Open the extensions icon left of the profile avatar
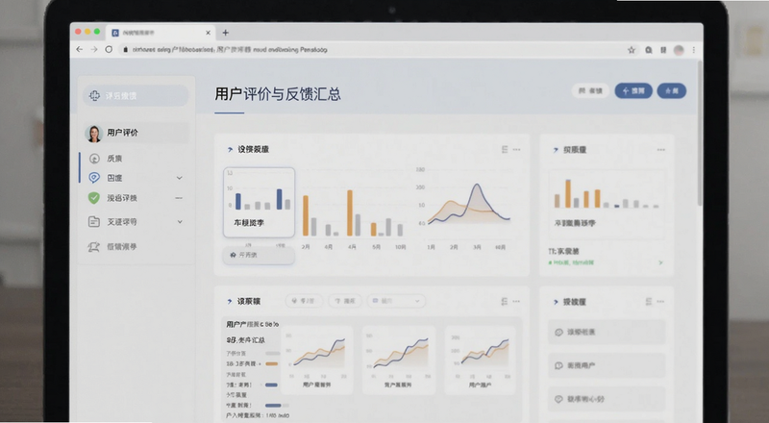Viewport: 769px width, 423px height. (663, 50)
